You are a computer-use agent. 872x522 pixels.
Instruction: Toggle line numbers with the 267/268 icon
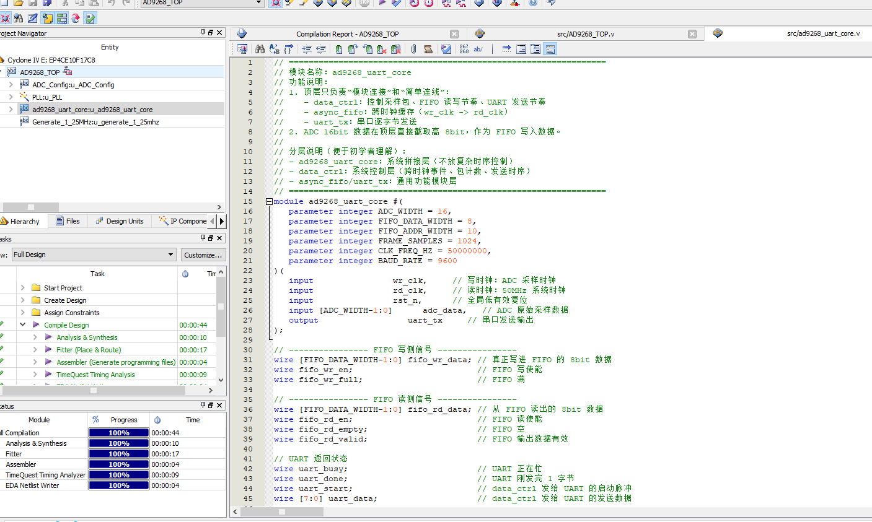click(x=464, y=49)
